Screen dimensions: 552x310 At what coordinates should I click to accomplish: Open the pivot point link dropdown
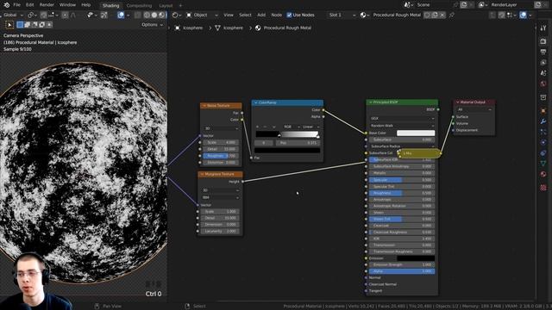(x=33, y=15)
